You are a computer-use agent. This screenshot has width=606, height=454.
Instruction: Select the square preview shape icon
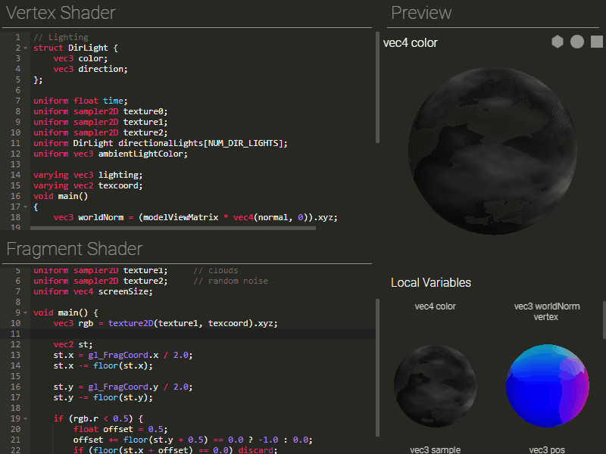click(597, 42)
